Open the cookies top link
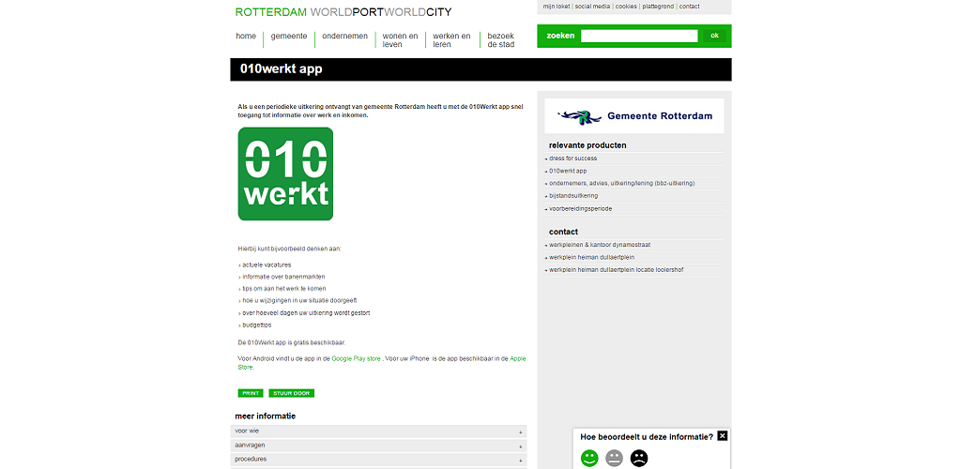This screenshot has height=469, width=961. pos(626,7)
